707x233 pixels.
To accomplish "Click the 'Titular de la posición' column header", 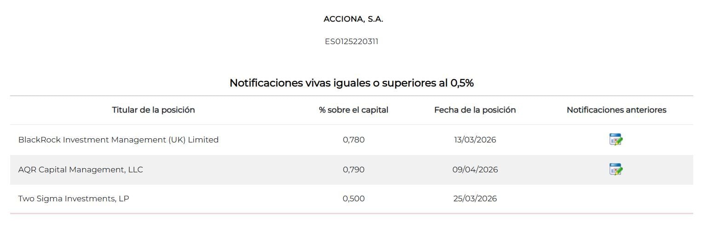I will click(x=153, y=110).
